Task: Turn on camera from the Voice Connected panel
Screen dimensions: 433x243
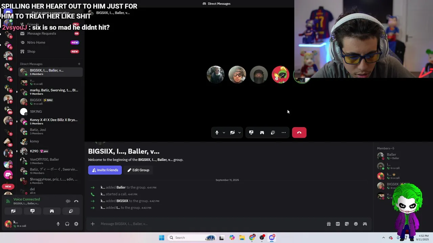Action: tap(13, 211)
